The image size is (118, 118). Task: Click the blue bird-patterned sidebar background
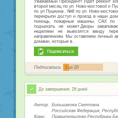click(x=7, y=59)
